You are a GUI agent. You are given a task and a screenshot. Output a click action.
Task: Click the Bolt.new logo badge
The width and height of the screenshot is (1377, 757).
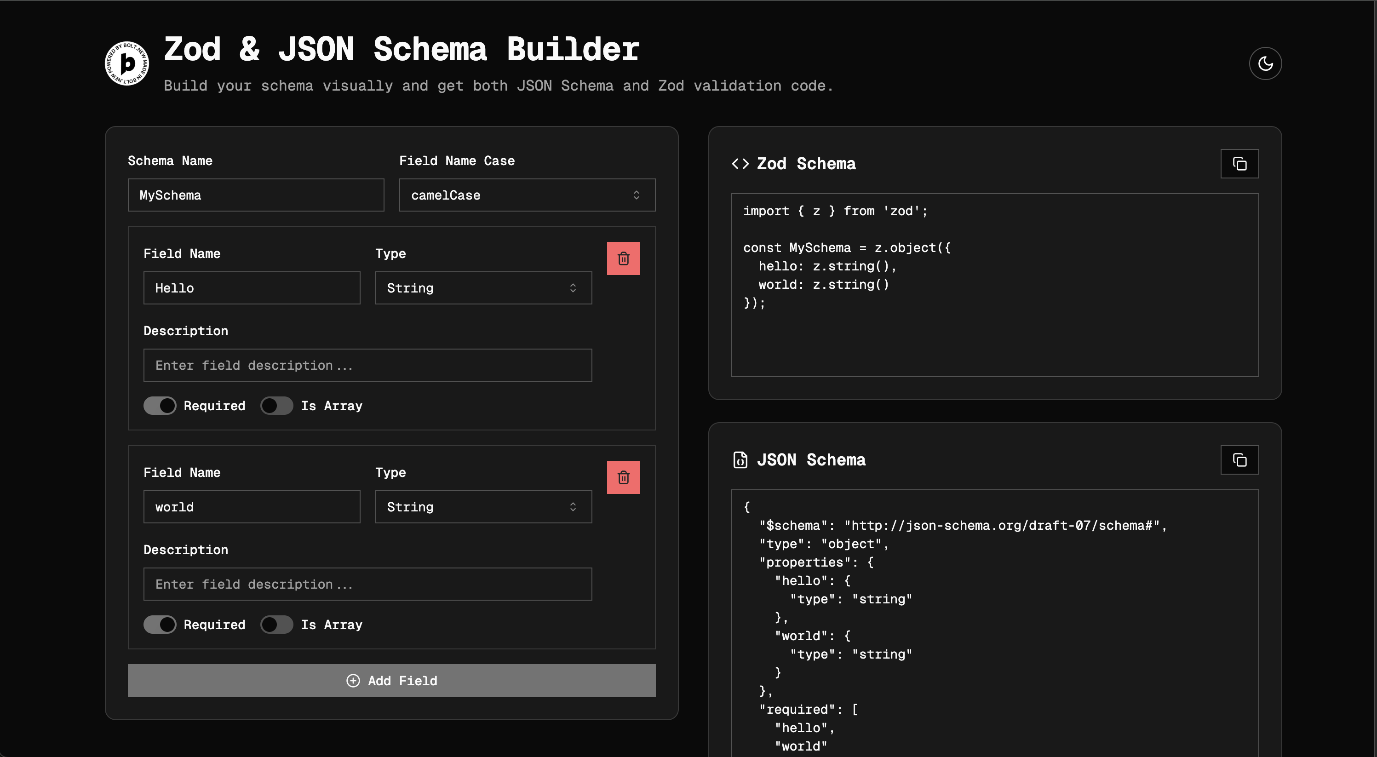pos(126,63)
